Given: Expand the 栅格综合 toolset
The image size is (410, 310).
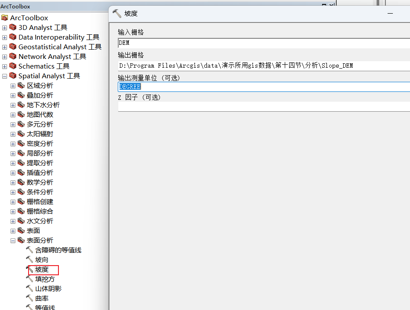Looking at the screenshot, I should pyautogui.click(x=13, y=212).
